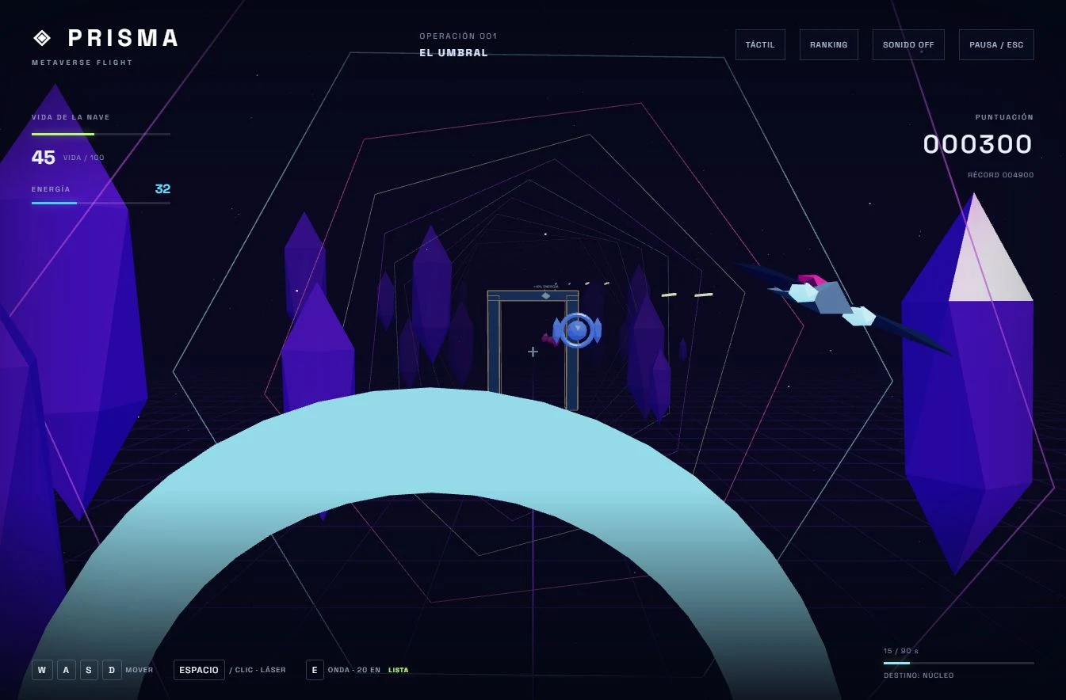Pause the game with PAUSA / ESC
This screenshot has height=700, width=1066.
[x=996, y=45]
